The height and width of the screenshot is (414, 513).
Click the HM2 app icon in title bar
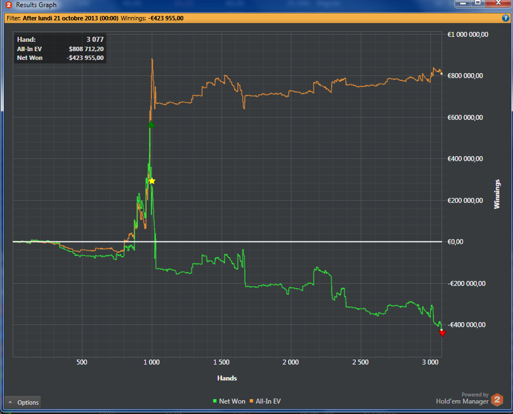tap(9, 4)
